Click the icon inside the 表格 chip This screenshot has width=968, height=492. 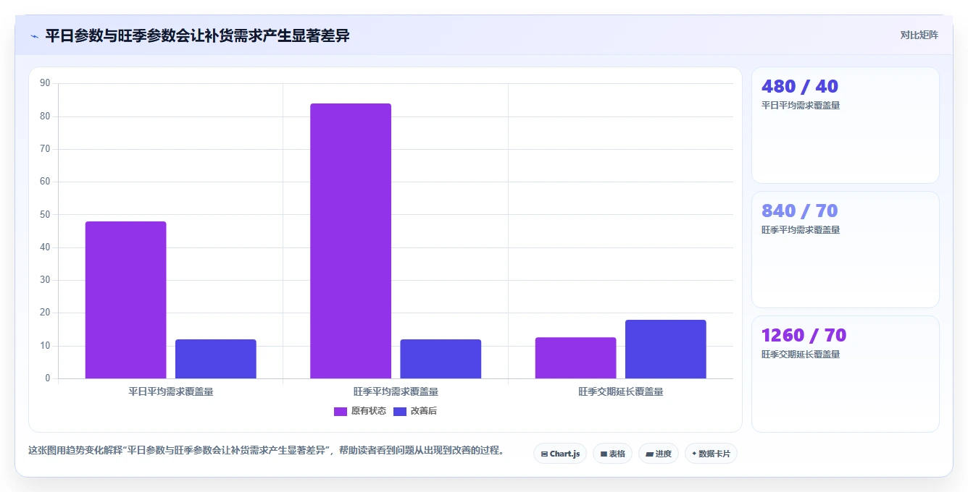[604, 454]
